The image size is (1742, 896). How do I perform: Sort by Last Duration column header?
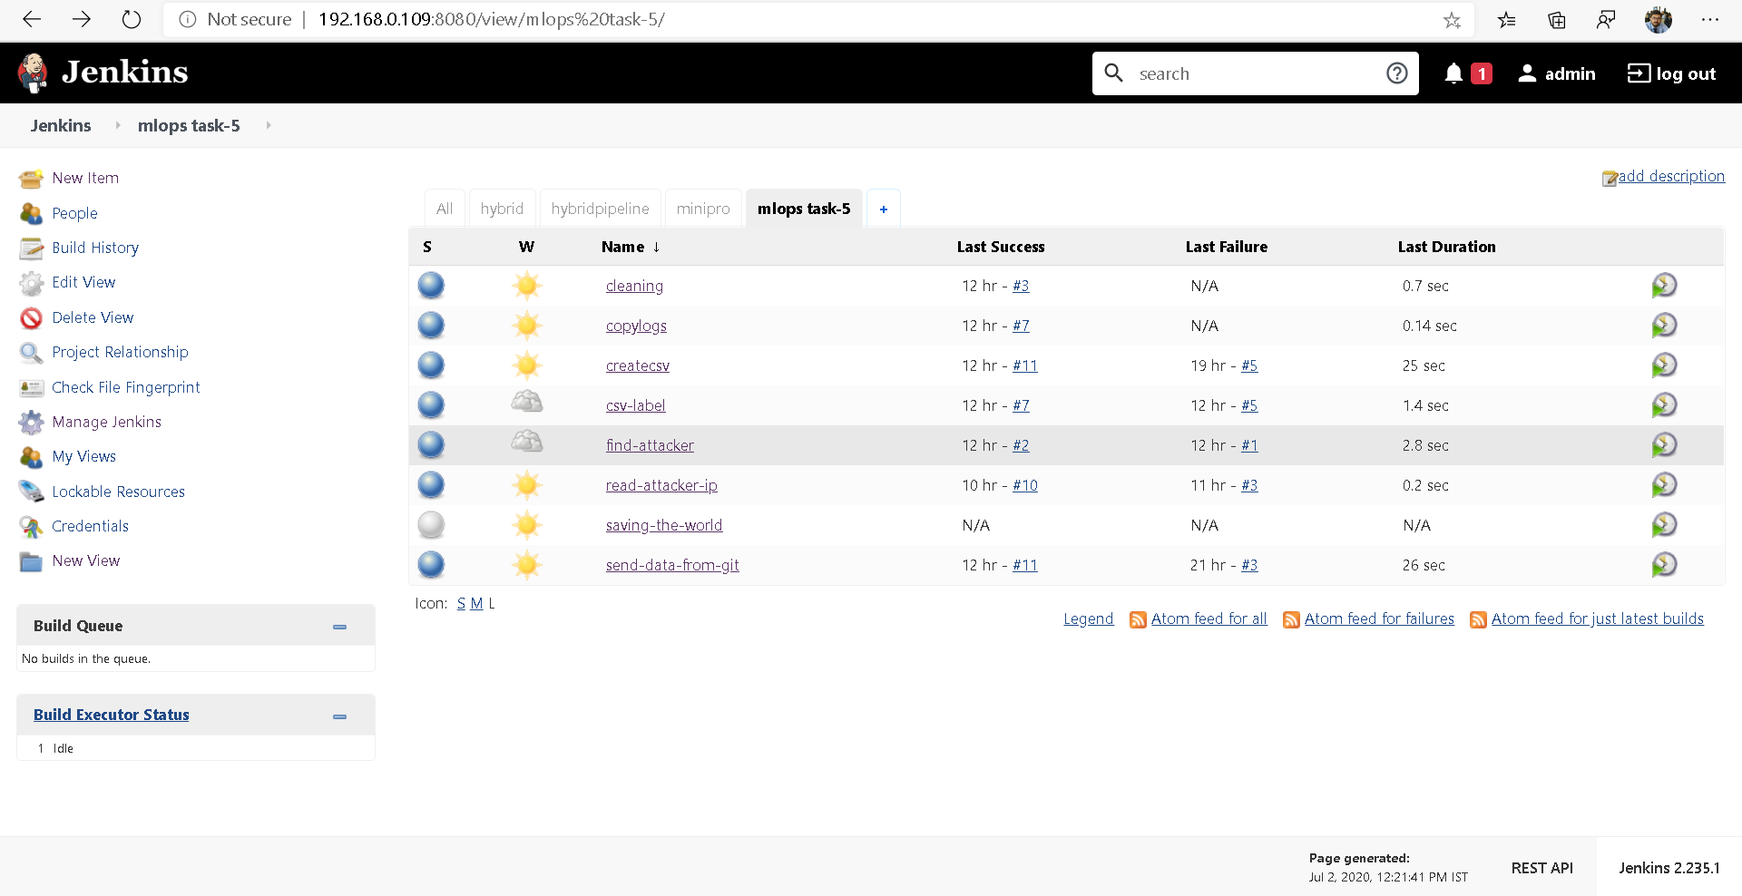click(1446, 247)
